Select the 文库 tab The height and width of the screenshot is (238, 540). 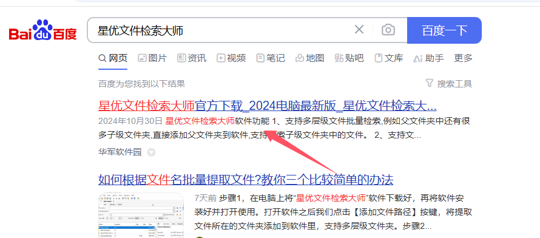(x=389, y=58)
